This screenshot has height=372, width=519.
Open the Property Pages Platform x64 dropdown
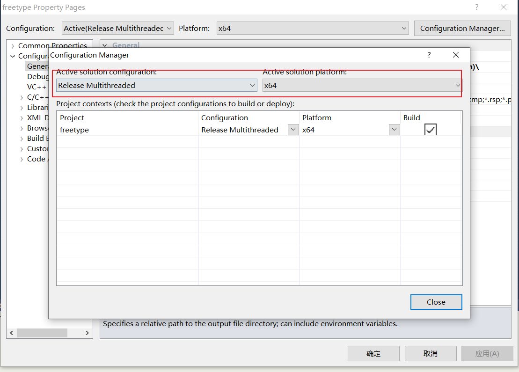404,28
